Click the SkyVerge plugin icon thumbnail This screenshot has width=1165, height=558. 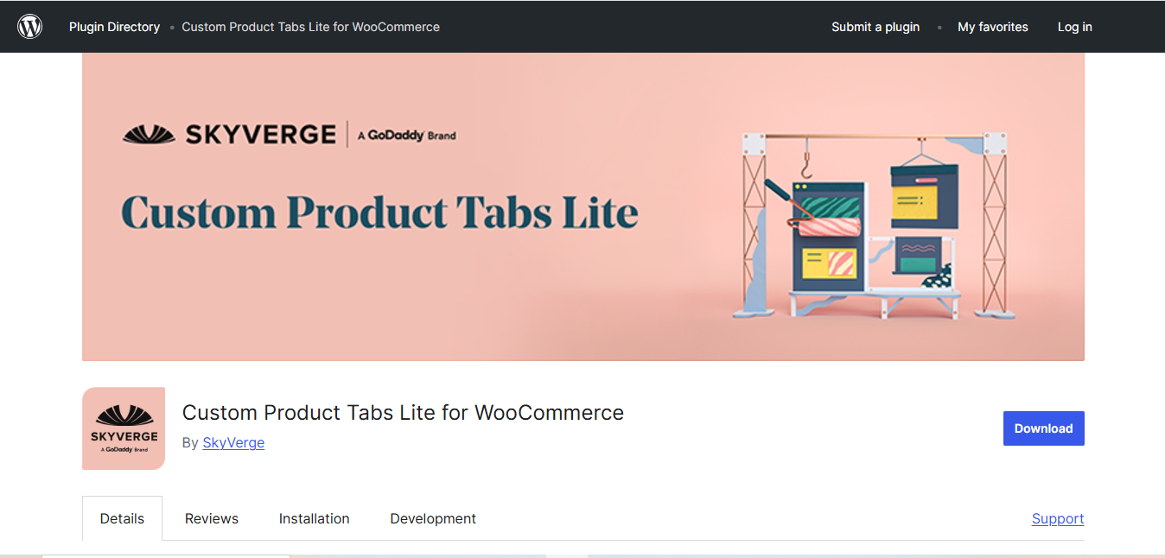(124, 428)
